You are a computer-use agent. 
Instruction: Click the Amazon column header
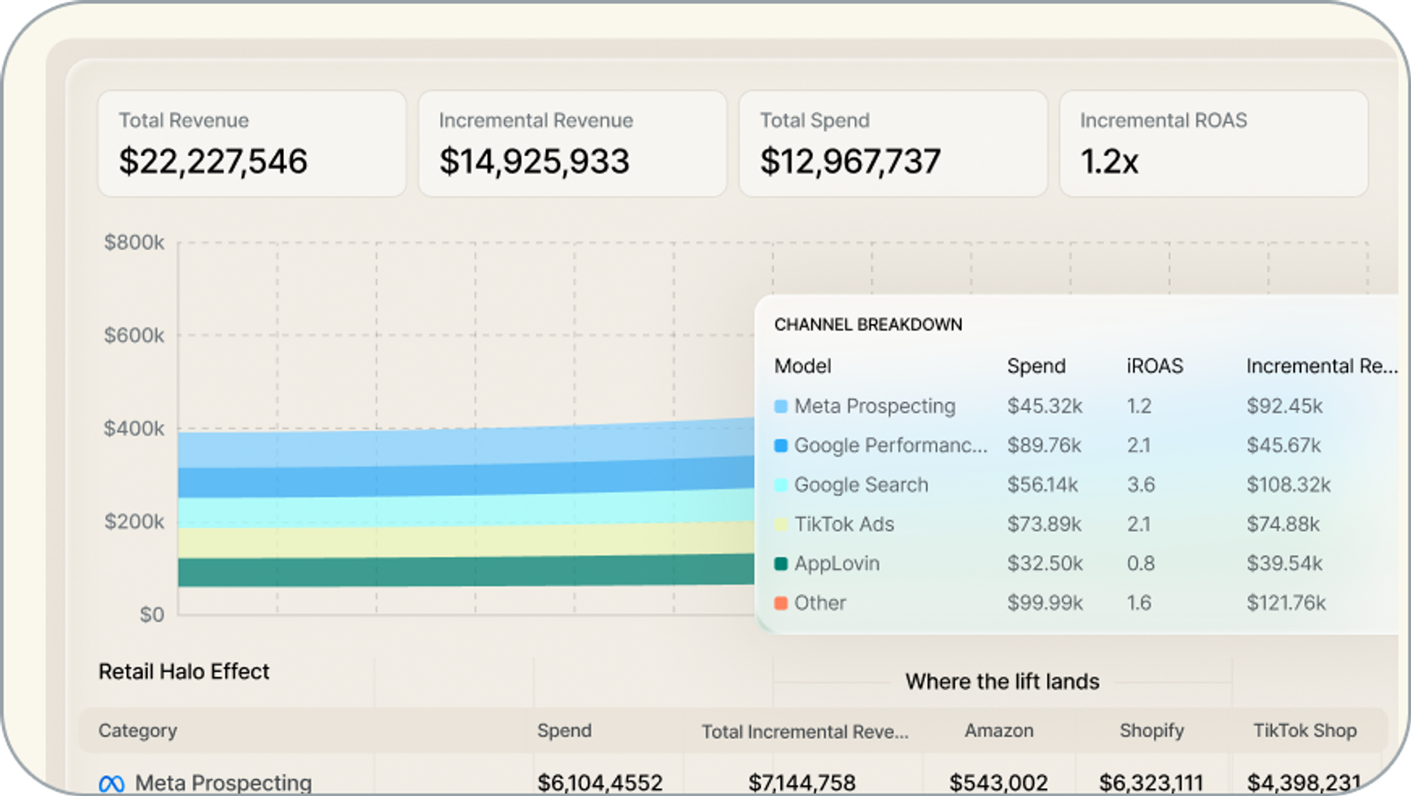click(998, 730)
